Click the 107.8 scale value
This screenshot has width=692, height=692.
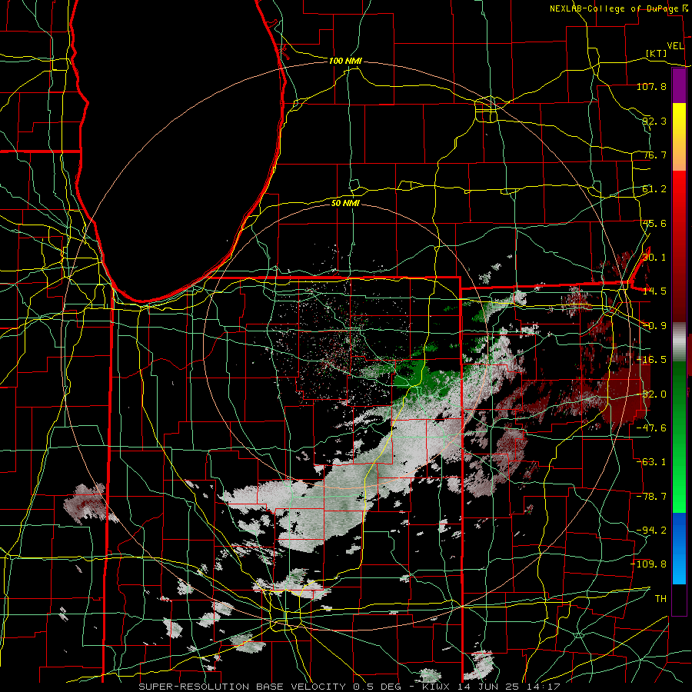[x=651, y=86]
